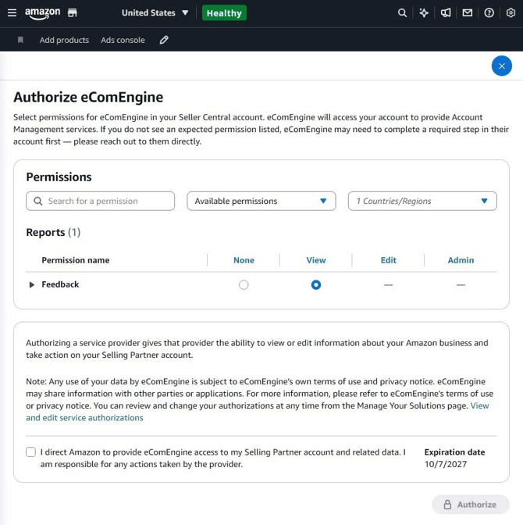Expand the Feedback permission row
523x525 pixels.
[32, 284]
